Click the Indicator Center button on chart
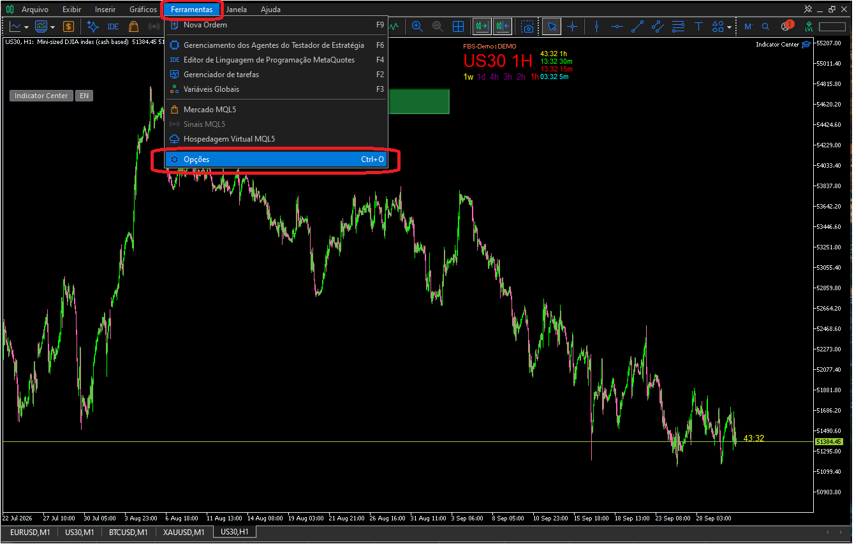Viewport: 854px width, 544px height. [x=41, y=96]
